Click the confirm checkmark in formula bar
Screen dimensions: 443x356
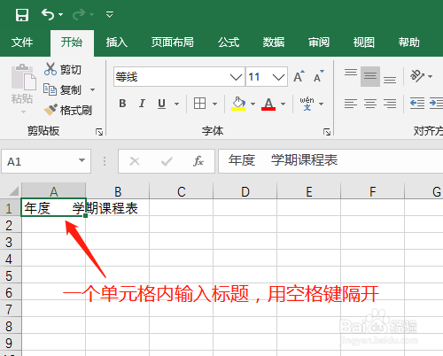tap(167, 161)
